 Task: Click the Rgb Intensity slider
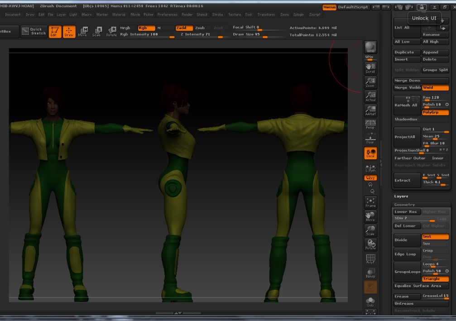147,34
